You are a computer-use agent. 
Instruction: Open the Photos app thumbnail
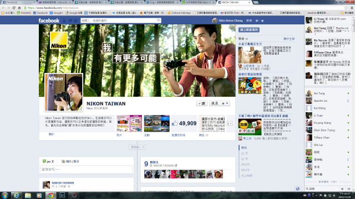129,123
